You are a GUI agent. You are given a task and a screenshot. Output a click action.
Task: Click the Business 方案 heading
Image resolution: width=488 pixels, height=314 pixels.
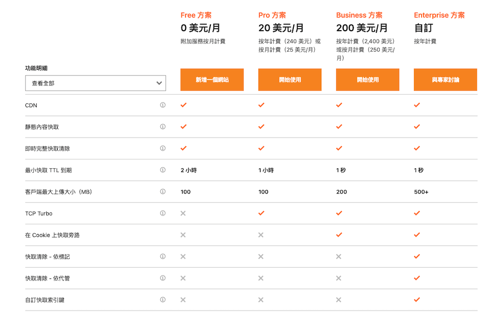(x=359, y=15)
